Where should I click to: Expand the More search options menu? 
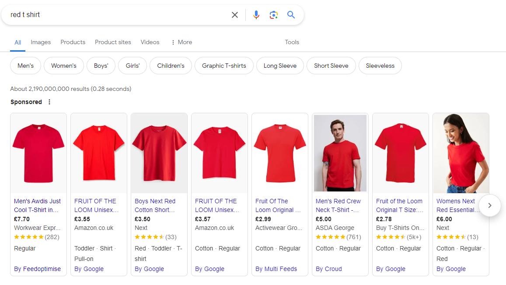point(181,42)
